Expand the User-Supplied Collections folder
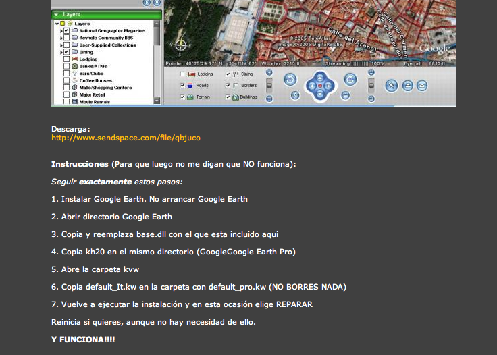The height and width of the screenshot is (355, 497). click(x=61, y=45)
